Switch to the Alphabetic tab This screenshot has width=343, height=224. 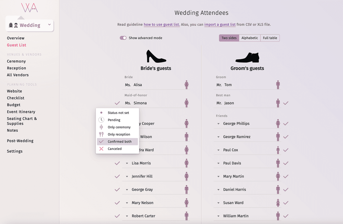coord(250,38)
